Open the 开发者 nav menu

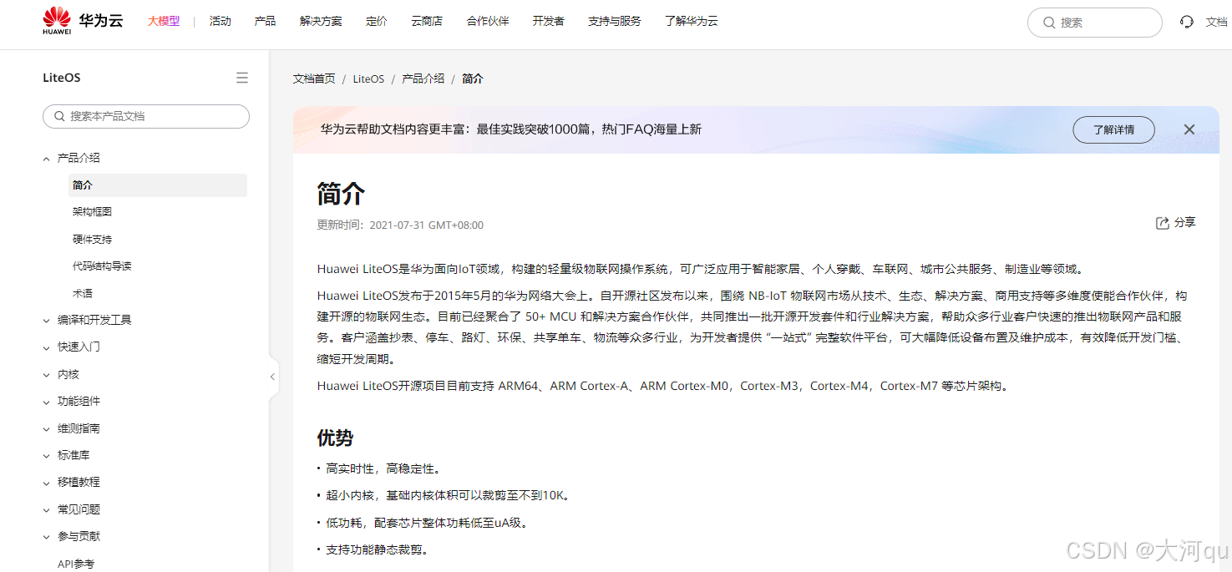coord(549,21)
